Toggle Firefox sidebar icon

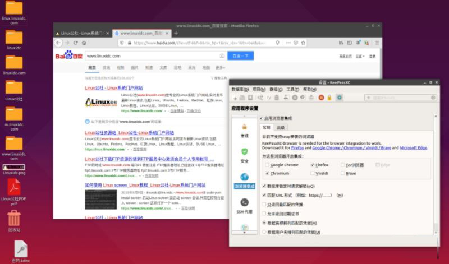pyautogui.click(x=349, y=43)
